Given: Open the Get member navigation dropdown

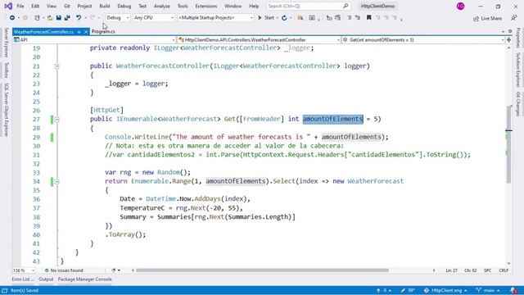Looking at the screenshot, I should click(x=423, y=40).
